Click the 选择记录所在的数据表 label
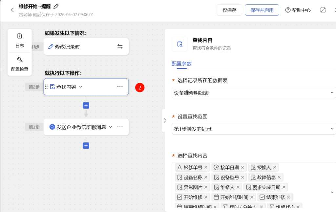The width and height of the screenshot is (336, 212). pyautogui.click(x=202, y=81)
